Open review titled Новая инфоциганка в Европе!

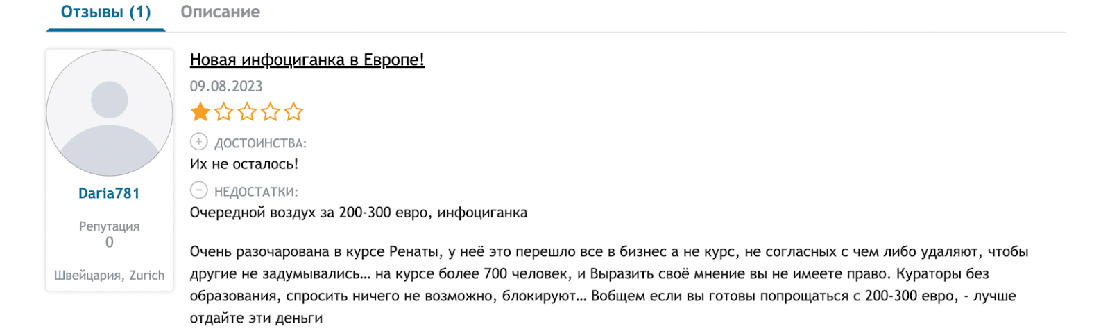click(307, 60)
